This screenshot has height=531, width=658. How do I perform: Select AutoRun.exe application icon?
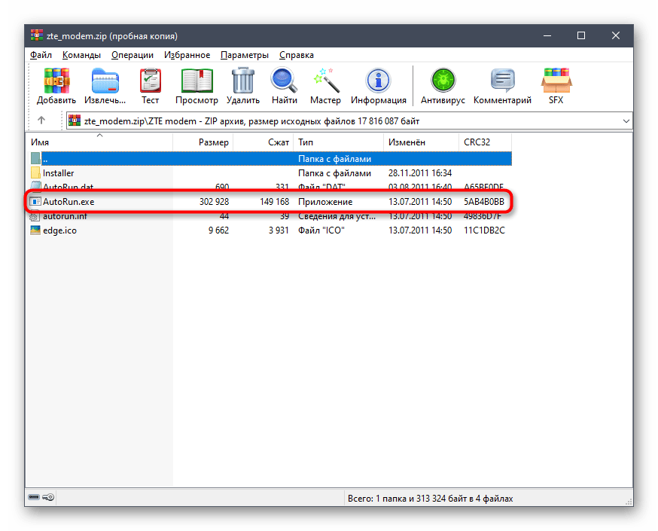[x=35, y=202]
